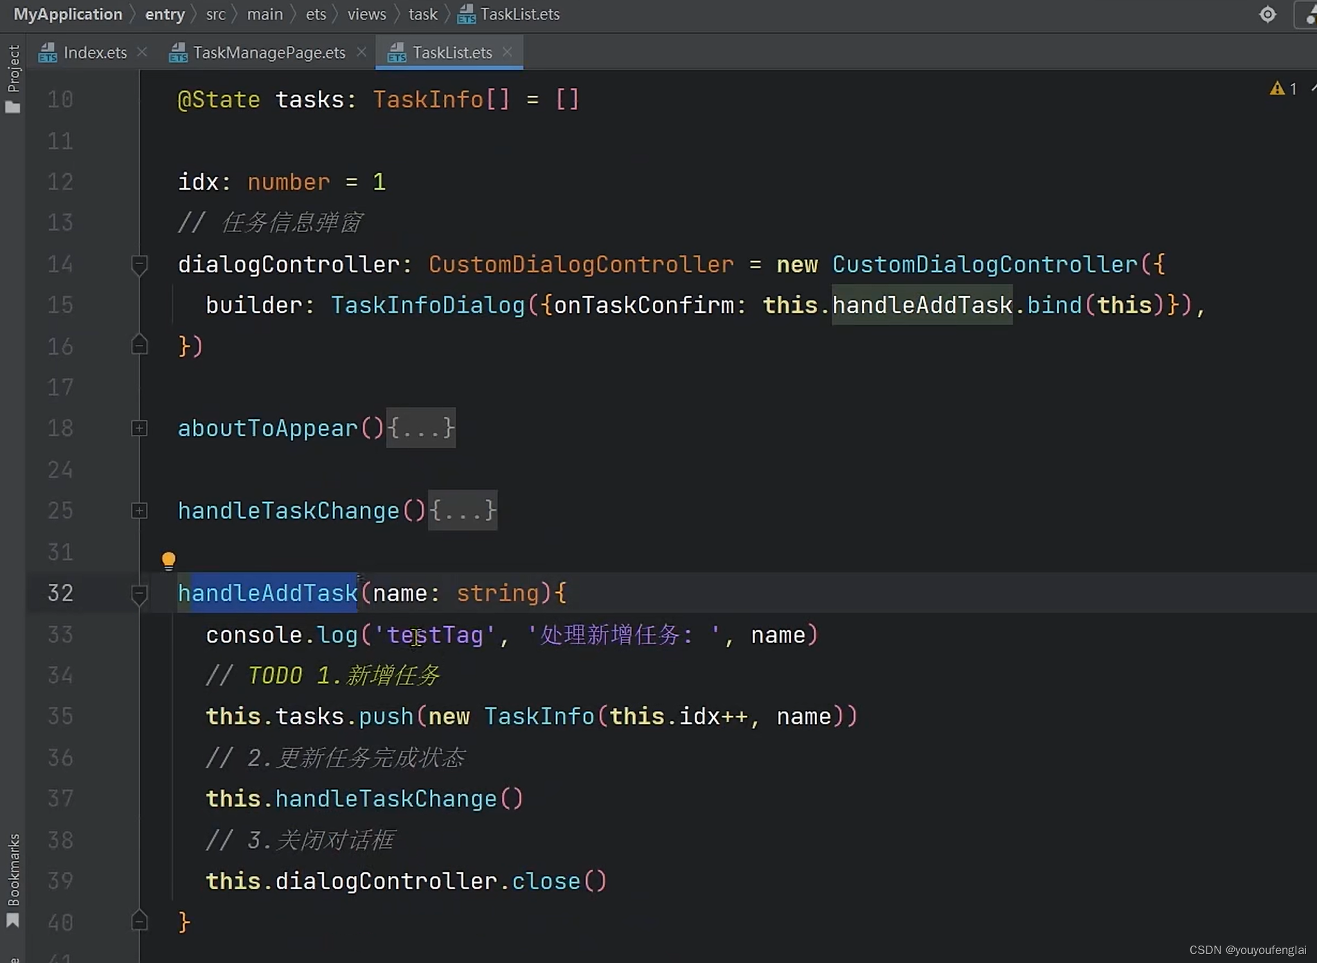Expand the handleTaskChange method fold
The image size is (1317, 963).
click(139, 510)
